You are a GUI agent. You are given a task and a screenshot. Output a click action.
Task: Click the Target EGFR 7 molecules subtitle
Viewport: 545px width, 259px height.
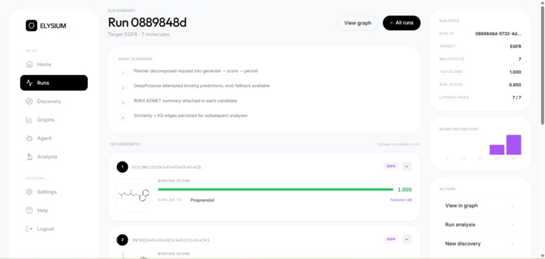pyautogui.click(x=139, y=34)
